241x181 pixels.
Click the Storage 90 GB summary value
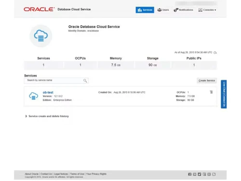tap(153, 65)
